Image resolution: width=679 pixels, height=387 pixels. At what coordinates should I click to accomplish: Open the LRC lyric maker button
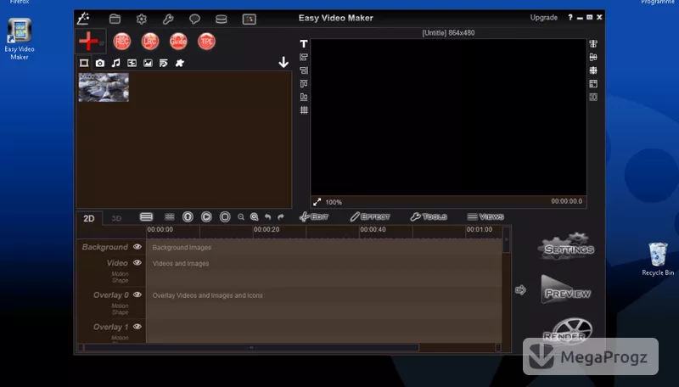[150, 41]
